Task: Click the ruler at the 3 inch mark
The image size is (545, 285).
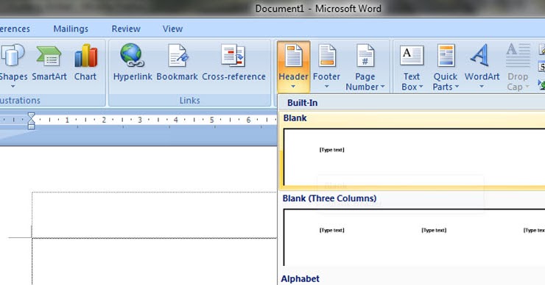Action: [x=140, y=120]
